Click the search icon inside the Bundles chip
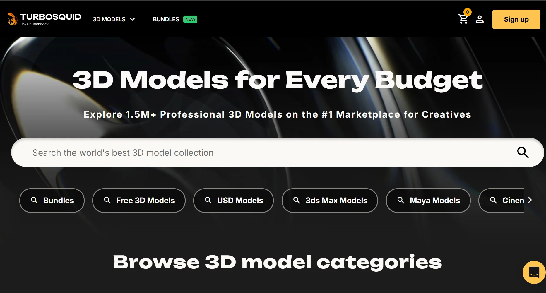 (35, 200)
